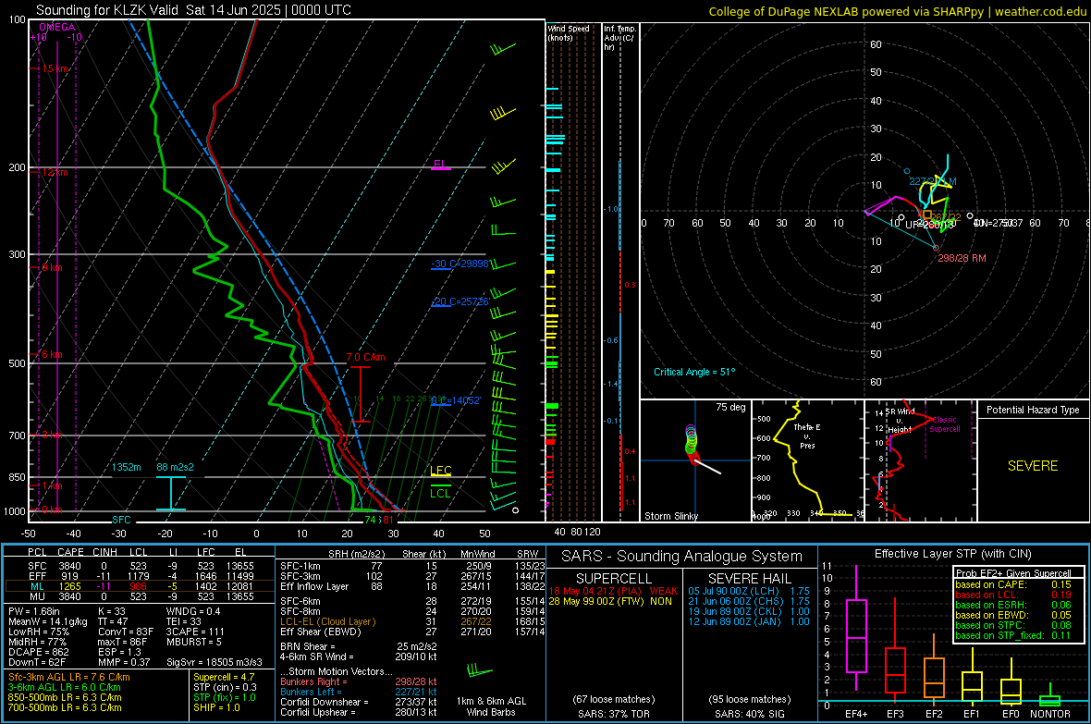Select the EFF parcel row in the CAPE table
Screen dimensions: 1091x724
140,576
